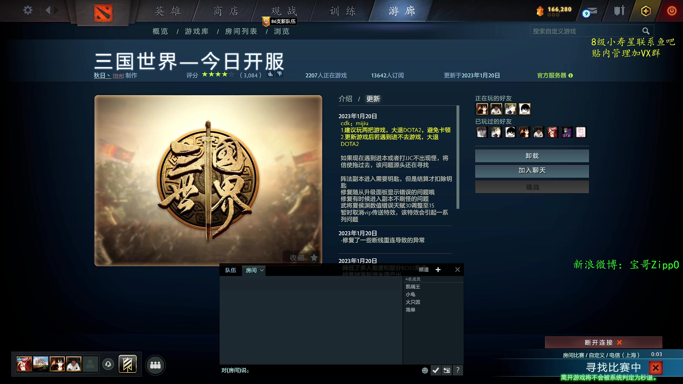The height and width of the screenshot is (384, 683).
Task: Return home via the Dota 2 logo
Action: pyautogui.click(x=103, y=13)
